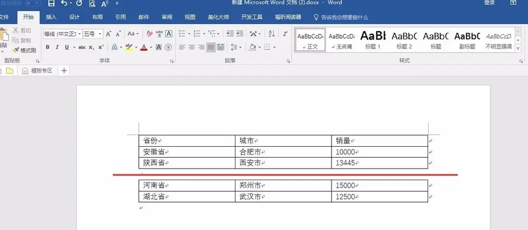Select the 无间隔 style
Image resolution: width=528 pixels, height=230 pixels.
(x=341, y=41)
